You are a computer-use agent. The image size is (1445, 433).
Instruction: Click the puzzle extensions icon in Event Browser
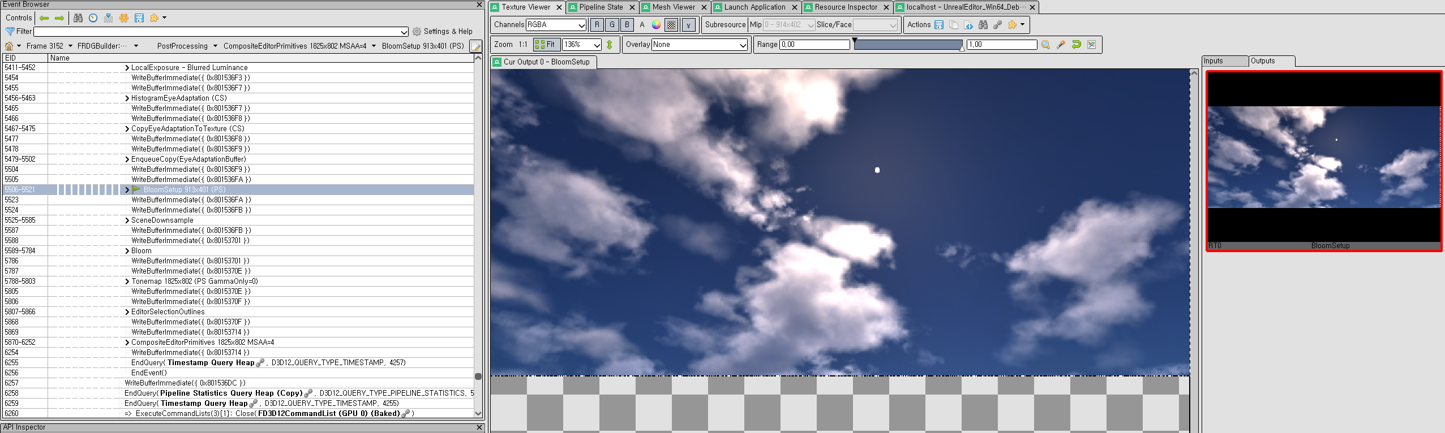click(155, 18)
